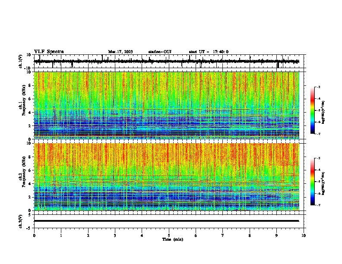The width and height of the screenshot is (342, 264).
Task: Click the ch.1 colorbar log(PSD) unit label
Action: (x=323, y=113)
